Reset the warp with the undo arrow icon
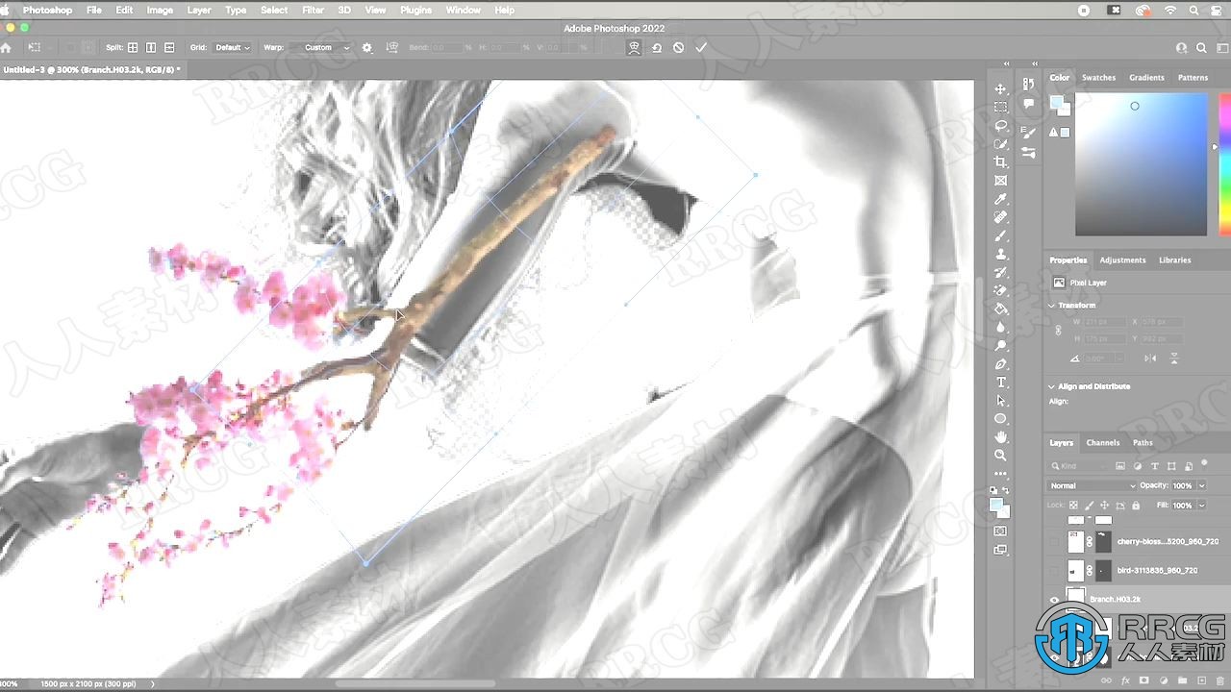1231x692 pixels. pyautogui.click(x=657, y=47)
